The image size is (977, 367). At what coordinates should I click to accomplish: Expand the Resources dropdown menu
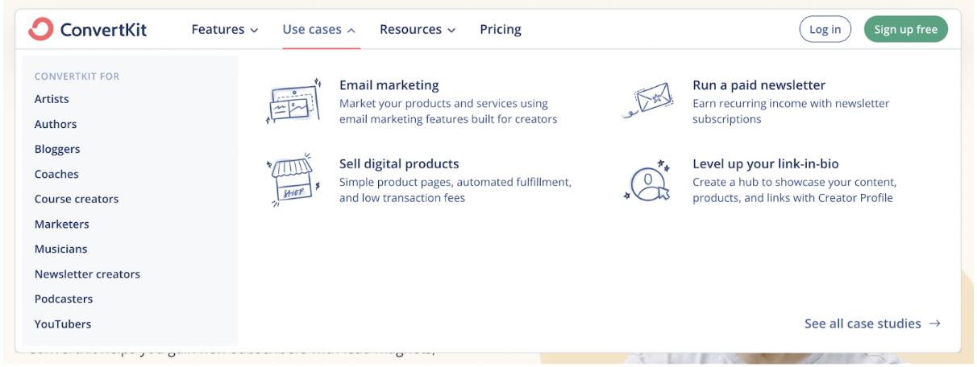click(418, 29)
